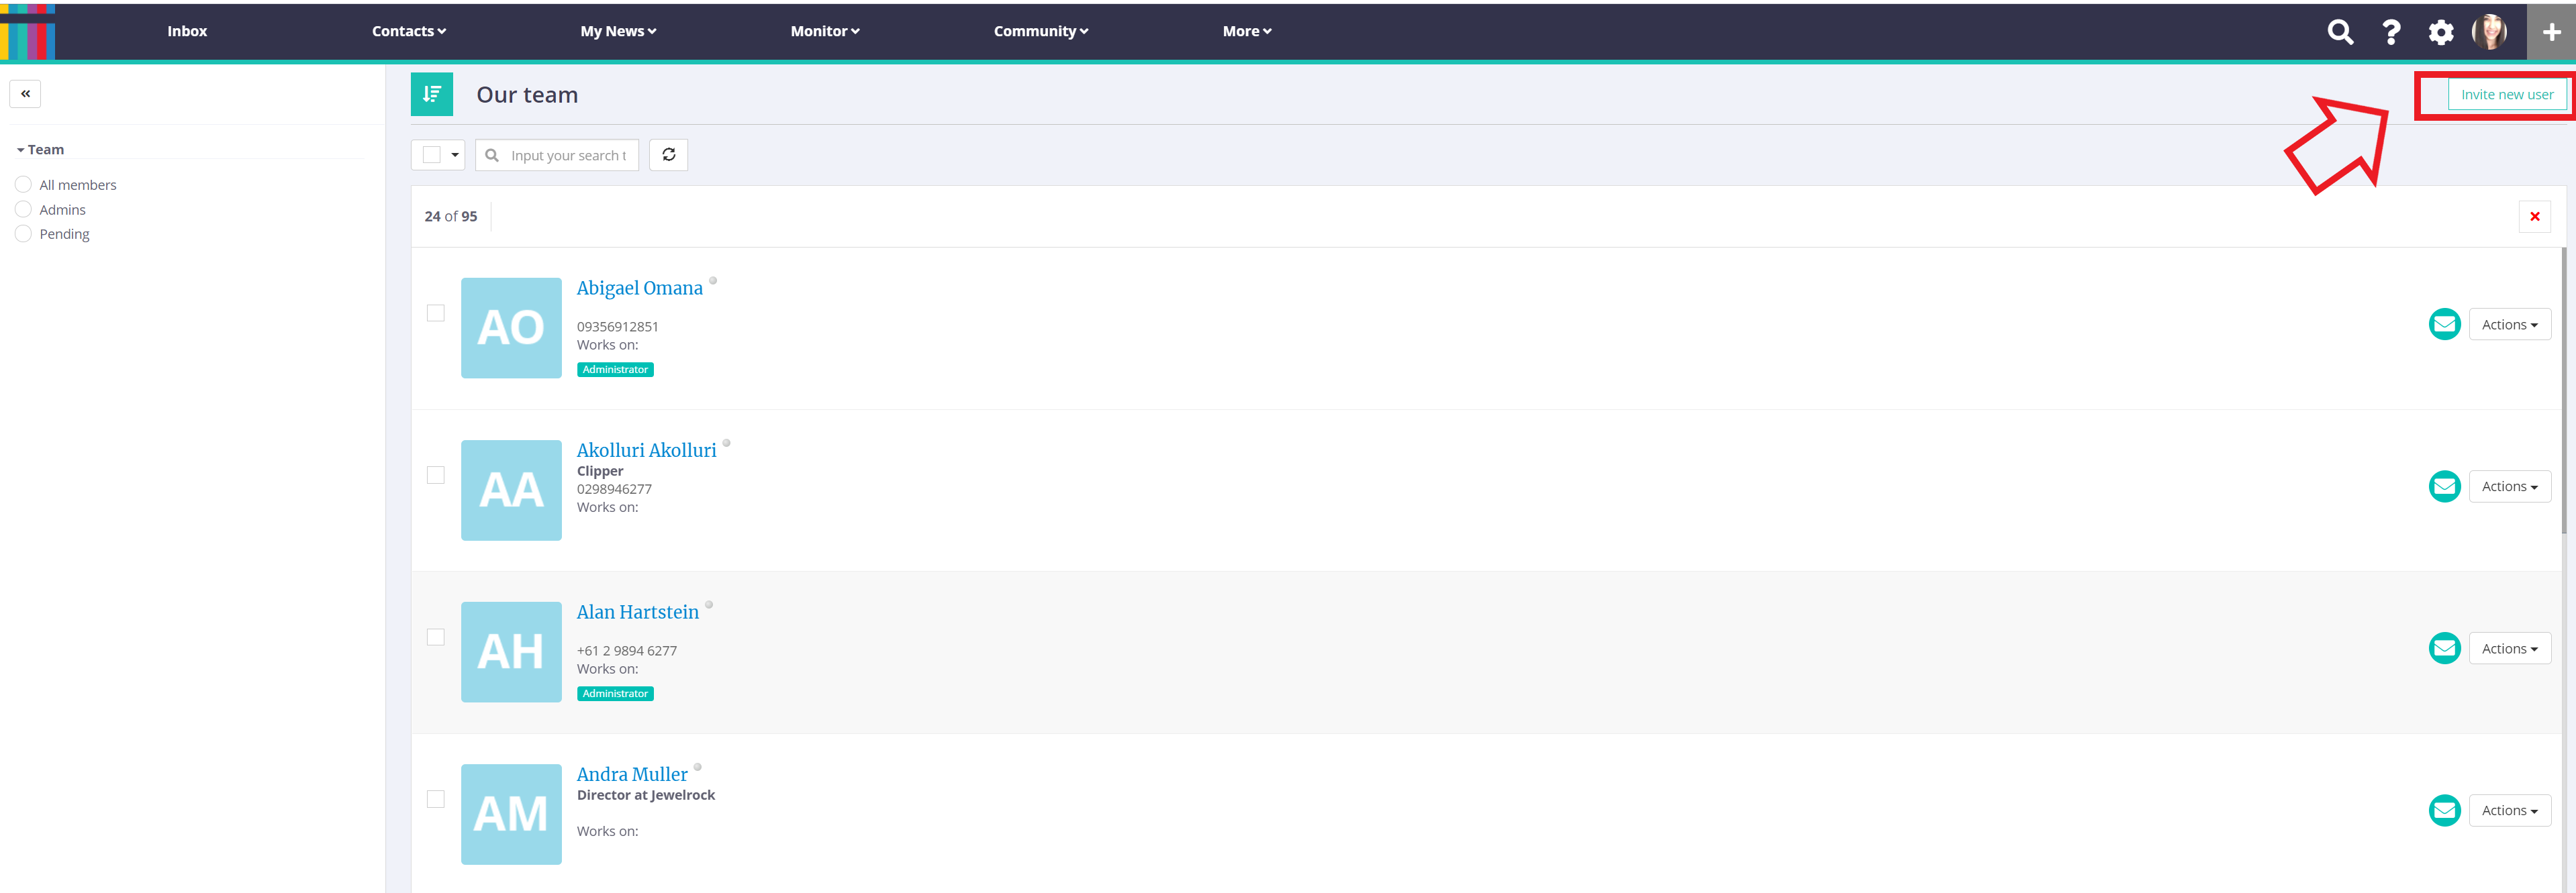Image resolution: width=2576 pixels, height=893 pixels.
Task: Collapse sidebar with double-chevron button
Action: click(x=25, y=94)
